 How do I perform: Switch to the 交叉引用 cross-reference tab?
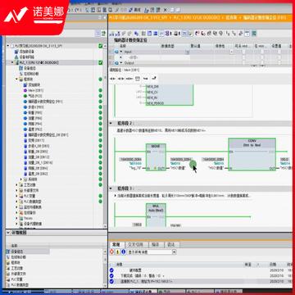(x=137, y=245)
